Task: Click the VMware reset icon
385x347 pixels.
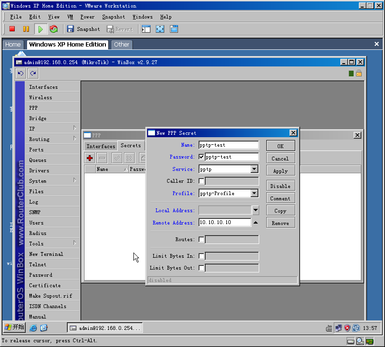Action: [54, 29]
